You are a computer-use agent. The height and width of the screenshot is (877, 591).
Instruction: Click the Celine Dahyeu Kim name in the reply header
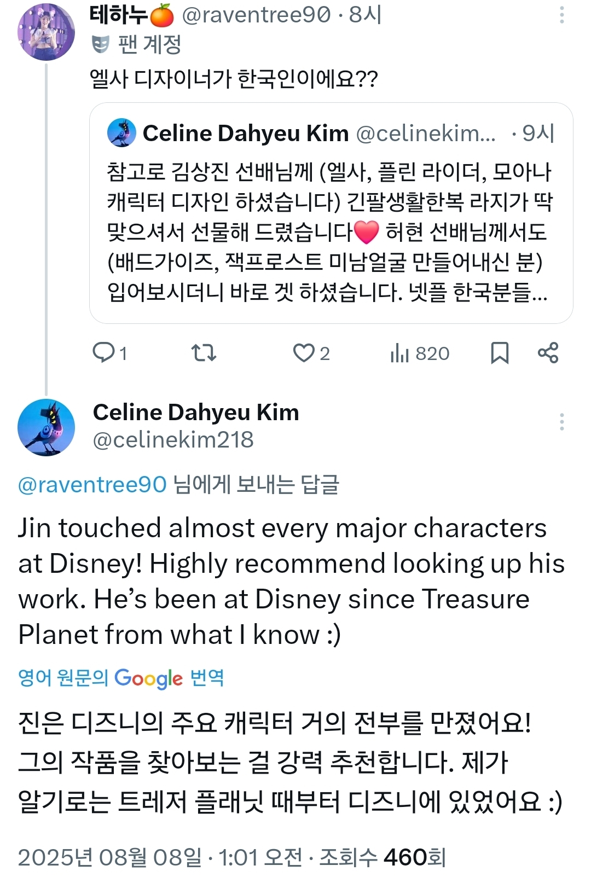[x=196, y=413]
